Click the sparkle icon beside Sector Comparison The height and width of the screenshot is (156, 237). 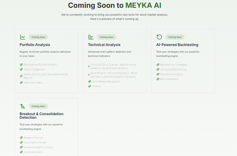[x=21, y=69]
